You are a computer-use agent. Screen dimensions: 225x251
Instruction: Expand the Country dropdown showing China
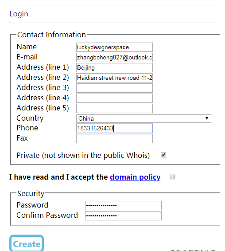(x=144, y=118)
